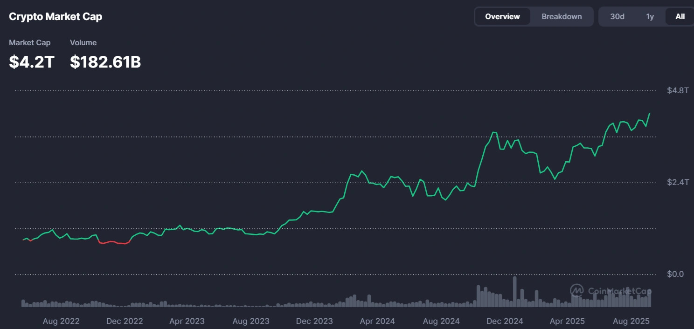The width and height of the screenshot is (694, 329).
Task: Click the $4.2T market cap value
Action: 31,61
